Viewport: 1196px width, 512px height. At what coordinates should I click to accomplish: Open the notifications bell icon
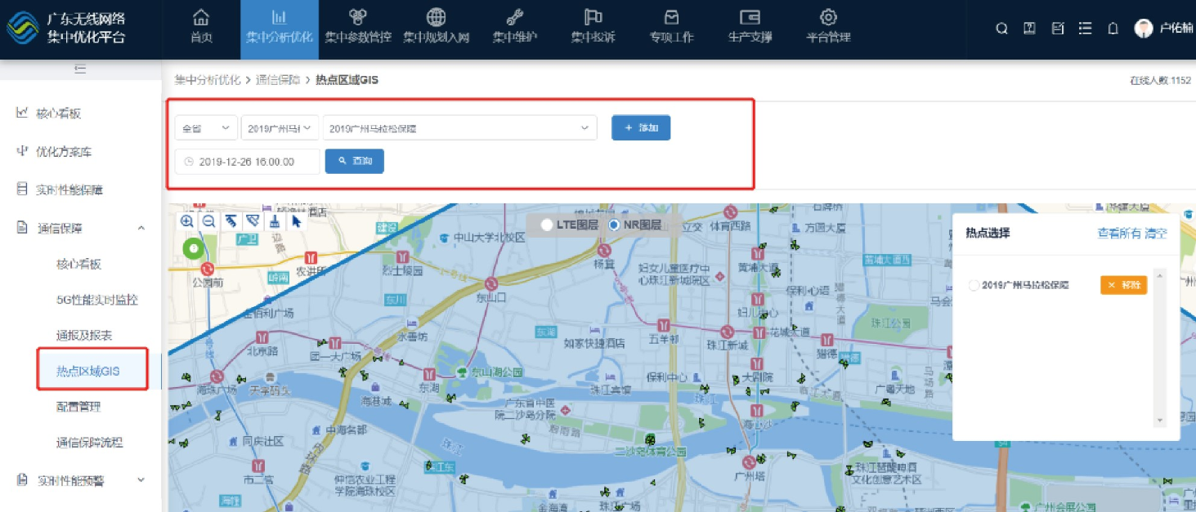tap(1113, 29)
